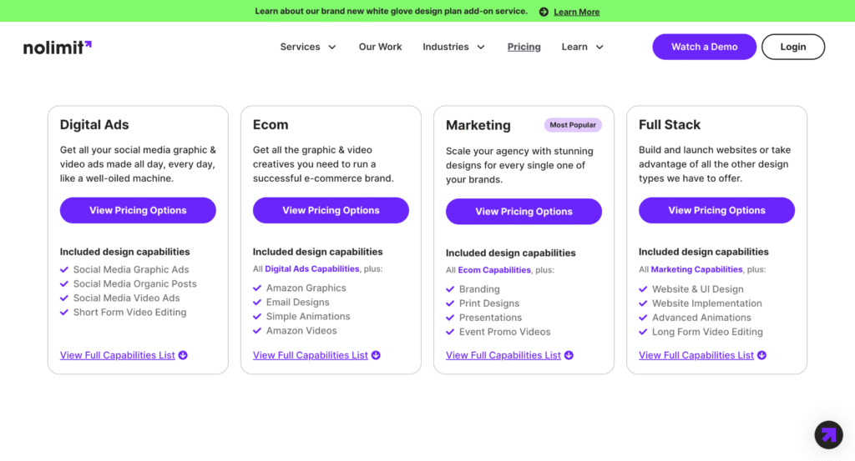Expand the Industries dropdown chevron

[481, 48]
